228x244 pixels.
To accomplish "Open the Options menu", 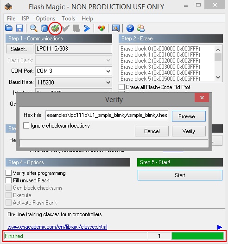I will tap(45, 19).
